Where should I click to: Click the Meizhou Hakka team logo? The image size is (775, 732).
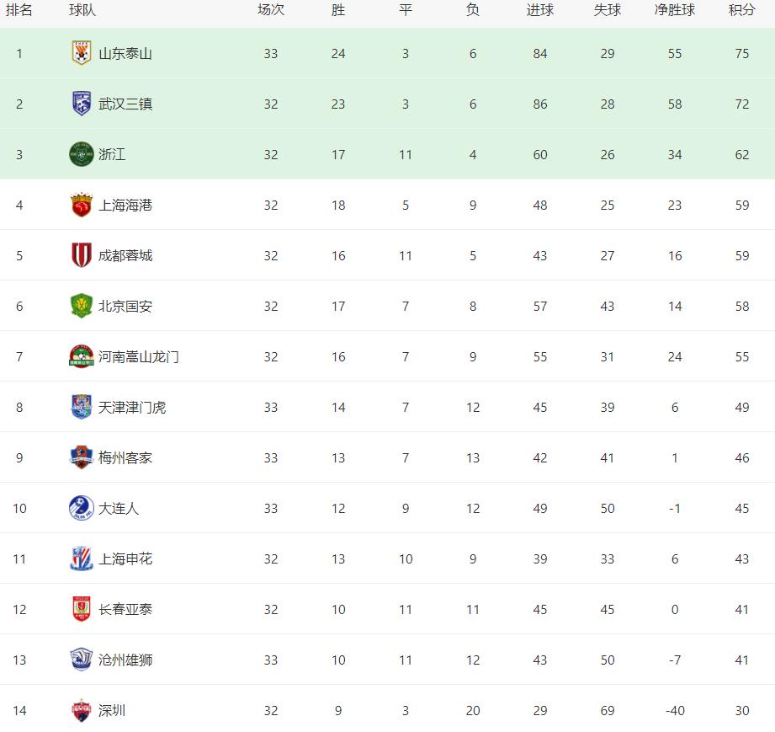coord(81,457)
